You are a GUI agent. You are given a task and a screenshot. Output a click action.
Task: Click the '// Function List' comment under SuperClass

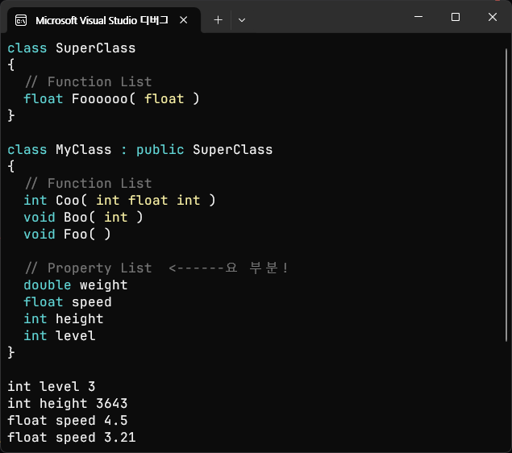(x=88, y=82)
